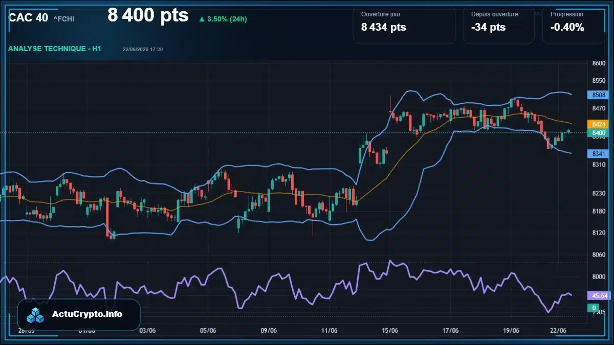Click the 8180 price axis label
Viewport: 614px width, 345px height.
tap(599, 211)
